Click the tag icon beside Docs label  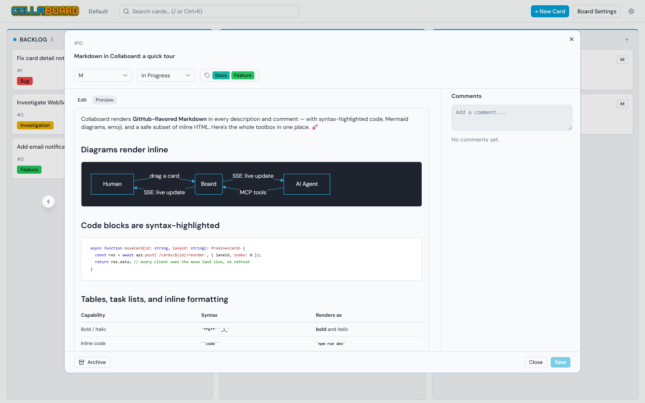207,75
